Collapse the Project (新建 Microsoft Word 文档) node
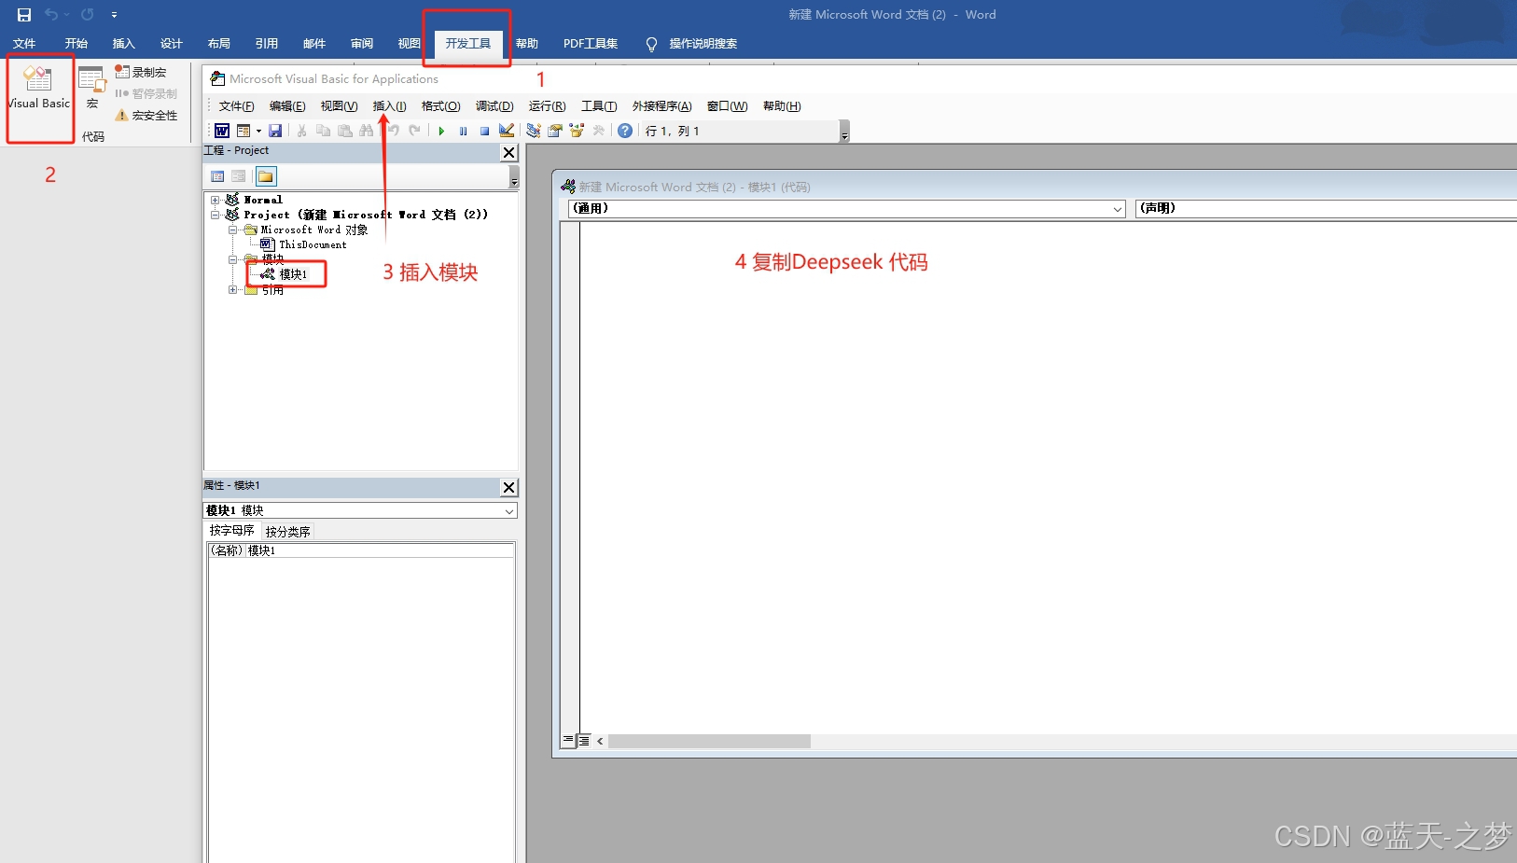Image resolution: width=1517 pixels, height=863 pixels. pos(216,215)
